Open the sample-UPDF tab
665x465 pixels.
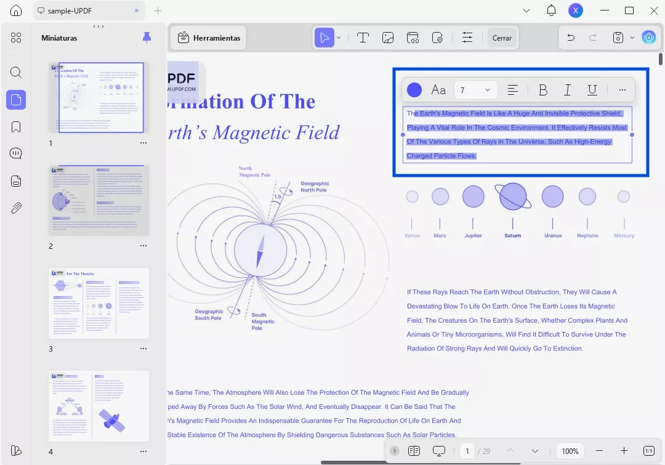tap(89, 10)
